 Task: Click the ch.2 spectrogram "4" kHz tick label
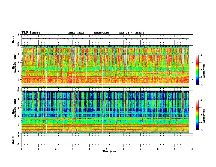click(x=19, y=116)
